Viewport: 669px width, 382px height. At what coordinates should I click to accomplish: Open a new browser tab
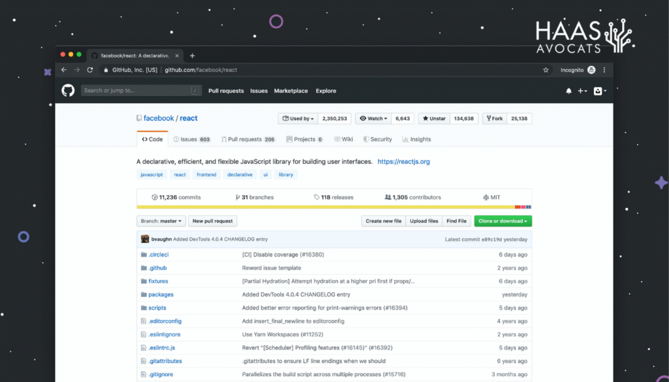click(x=193, y=56)
